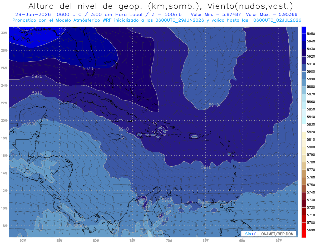
Task: Click the chart title 'Altura del nivel de geop.'
Action: click(x=86, y=6)
